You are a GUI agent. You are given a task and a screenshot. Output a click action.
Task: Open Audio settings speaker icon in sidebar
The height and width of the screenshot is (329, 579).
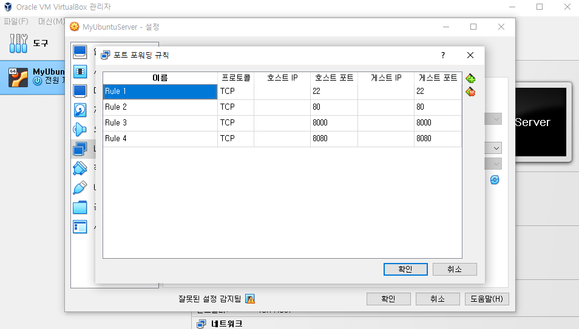tap(80, 130)
